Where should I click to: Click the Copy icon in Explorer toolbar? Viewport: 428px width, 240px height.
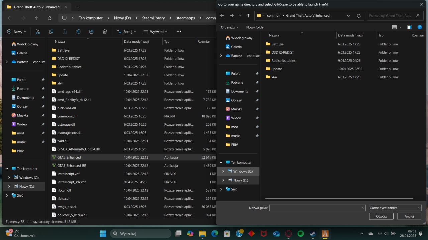[x=51, y=32]
